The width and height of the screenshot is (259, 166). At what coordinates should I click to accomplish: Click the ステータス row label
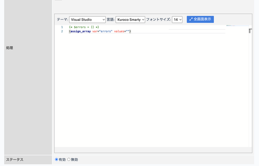pos(15,160)
